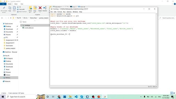
Task: Click This PC in the address breadcrumb
Action: point(19,18)
